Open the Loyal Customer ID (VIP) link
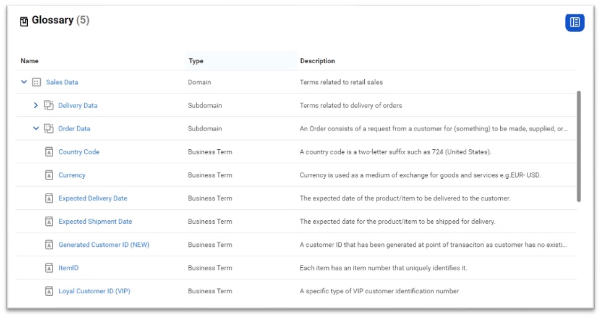The width and height of the screenshot is (601, 318). (x=94, y=291)
